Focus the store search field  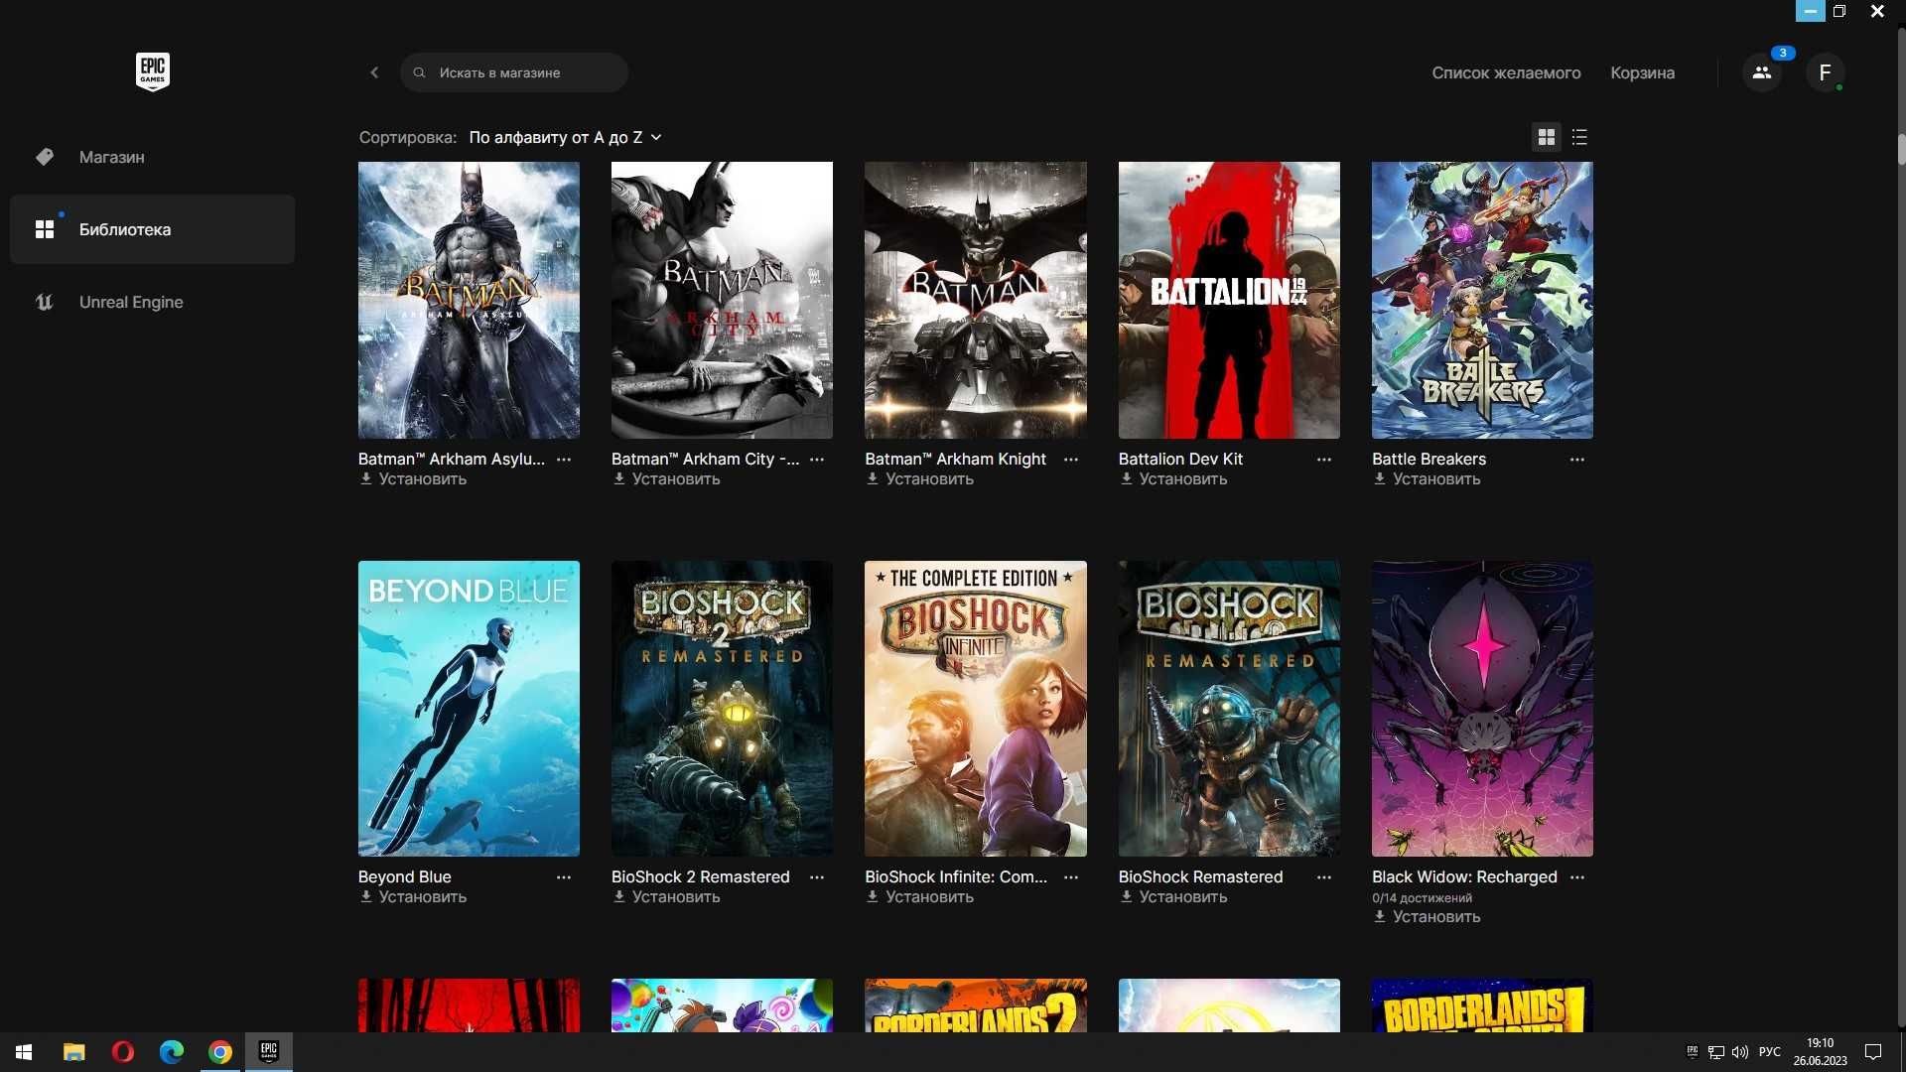point(514,72)
